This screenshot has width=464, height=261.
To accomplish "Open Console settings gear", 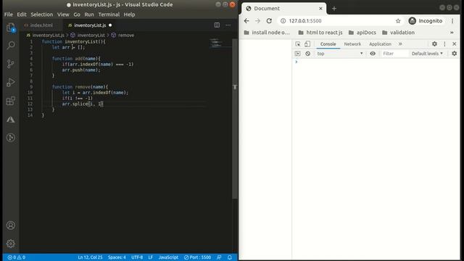I will pos(455,54).
